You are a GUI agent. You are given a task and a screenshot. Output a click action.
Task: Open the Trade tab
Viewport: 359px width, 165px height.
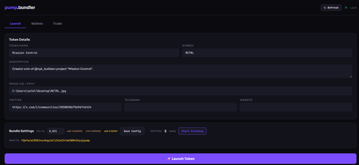pyautogui.click(x=57, y=24)
